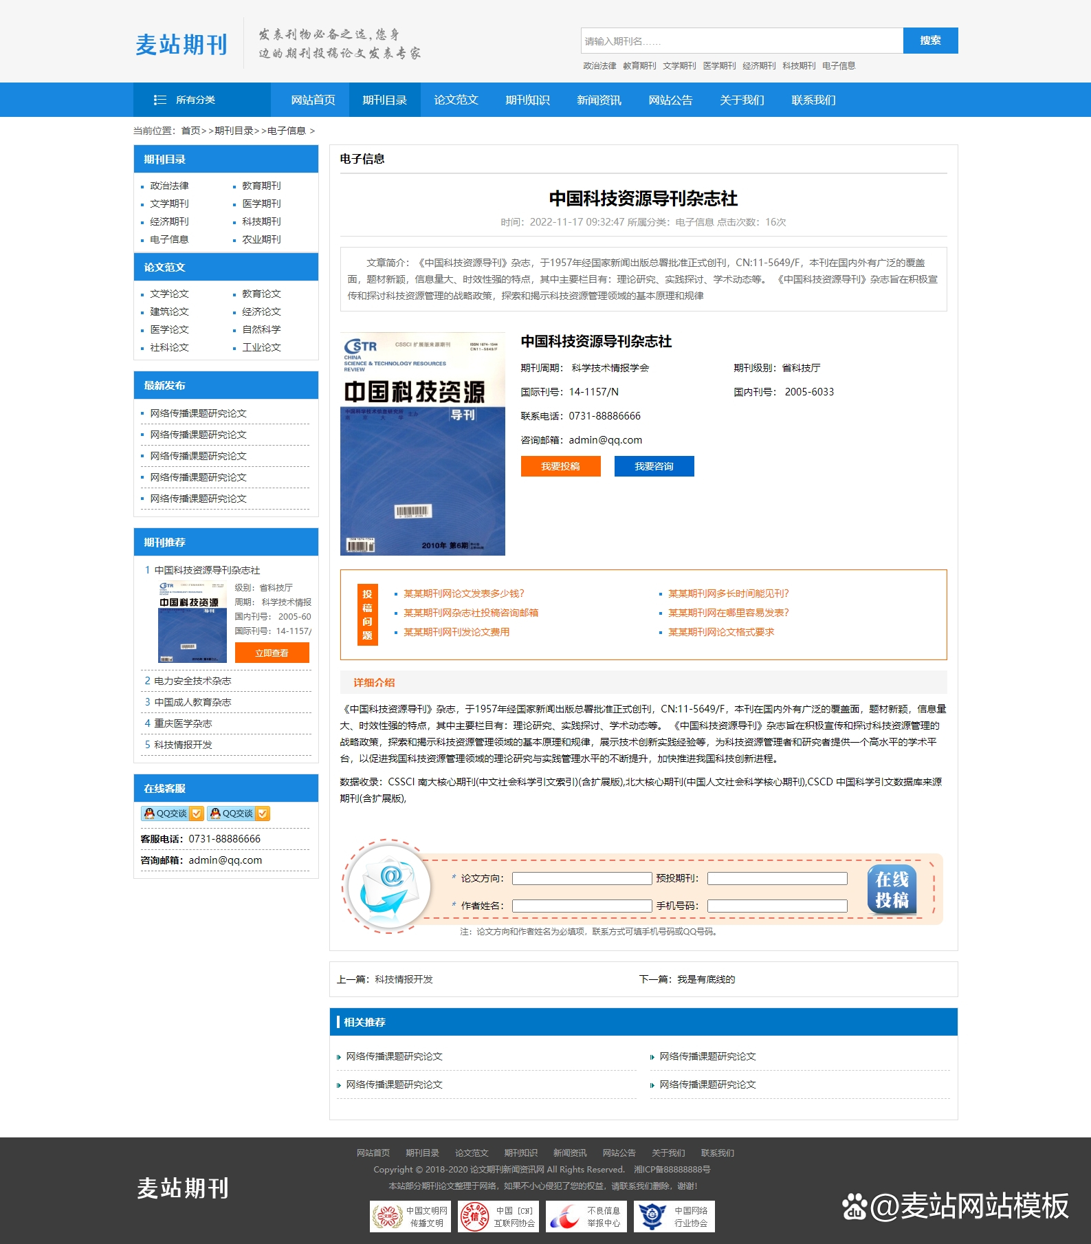
Task: Open 某某期刊网论文发表多少钱? question
Action: (x=464, y=593)
